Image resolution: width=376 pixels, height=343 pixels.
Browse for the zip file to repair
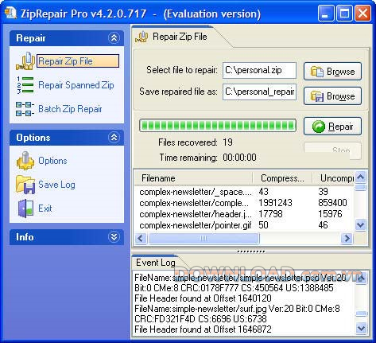pyautogui.click(x=332, y=72)
